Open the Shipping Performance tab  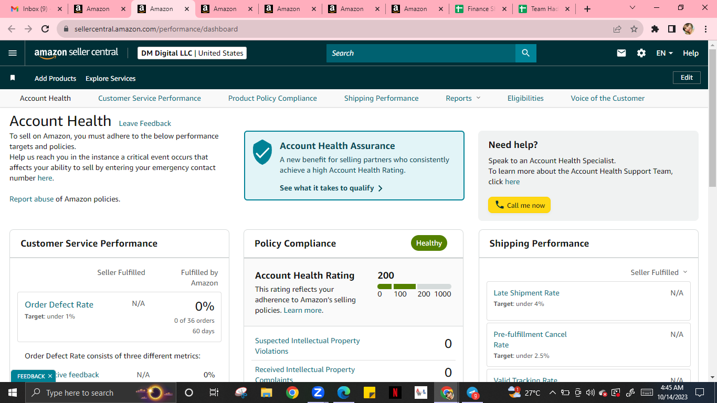[x=382, y=98]
